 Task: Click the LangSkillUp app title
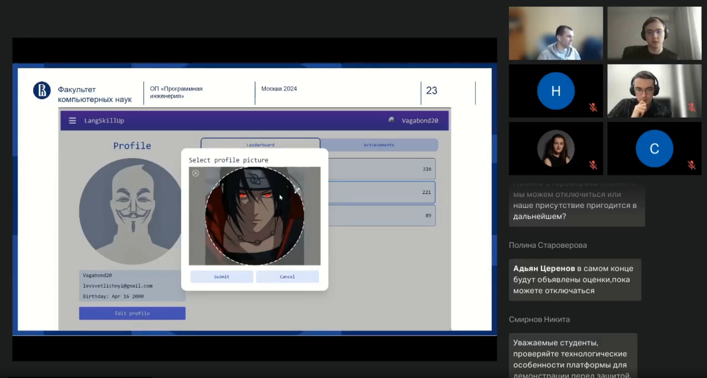click(104, 121)
